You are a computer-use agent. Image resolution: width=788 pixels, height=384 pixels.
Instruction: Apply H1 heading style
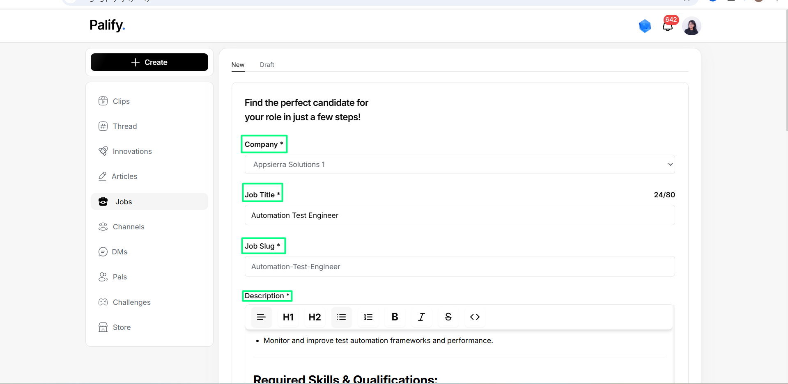pyautogui.click(x=288, y=317)
